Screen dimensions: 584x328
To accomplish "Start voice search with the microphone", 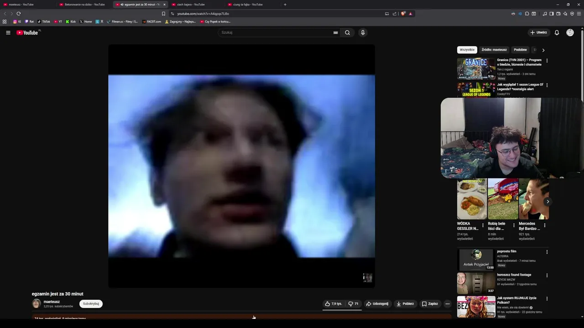I will (363, 32).
